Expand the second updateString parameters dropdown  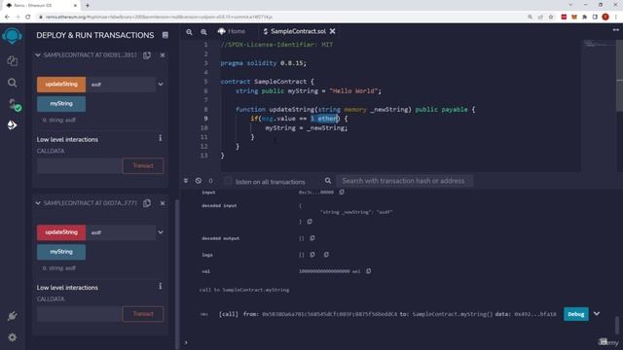(x=161, y=232)
